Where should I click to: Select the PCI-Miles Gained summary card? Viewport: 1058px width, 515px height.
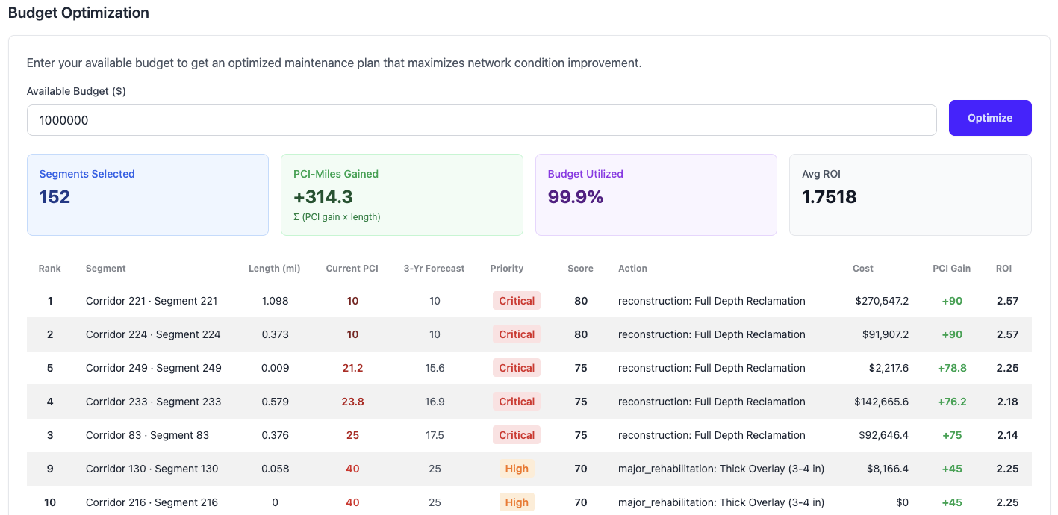402,195
